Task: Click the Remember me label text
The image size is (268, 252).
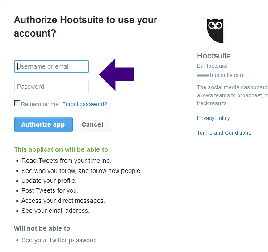Action: (40, 104)
